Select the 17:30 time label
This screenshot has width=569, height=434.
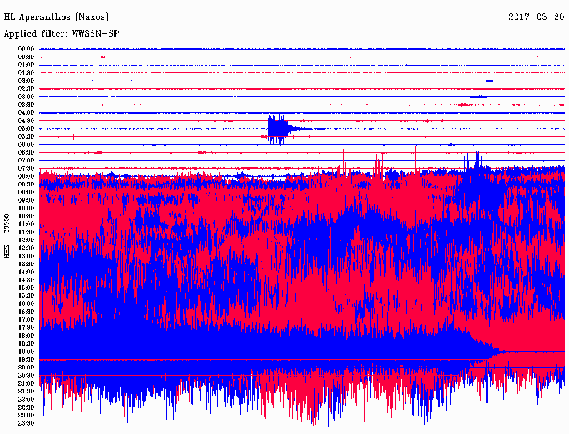26,328
